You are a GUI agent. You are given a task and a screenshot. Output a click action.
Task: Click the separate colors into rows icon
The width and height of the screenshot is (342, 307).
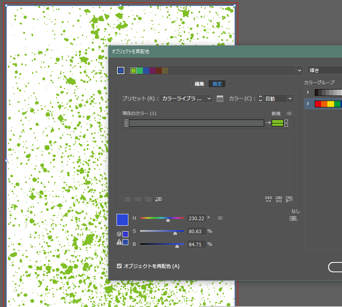coord(138,199)
